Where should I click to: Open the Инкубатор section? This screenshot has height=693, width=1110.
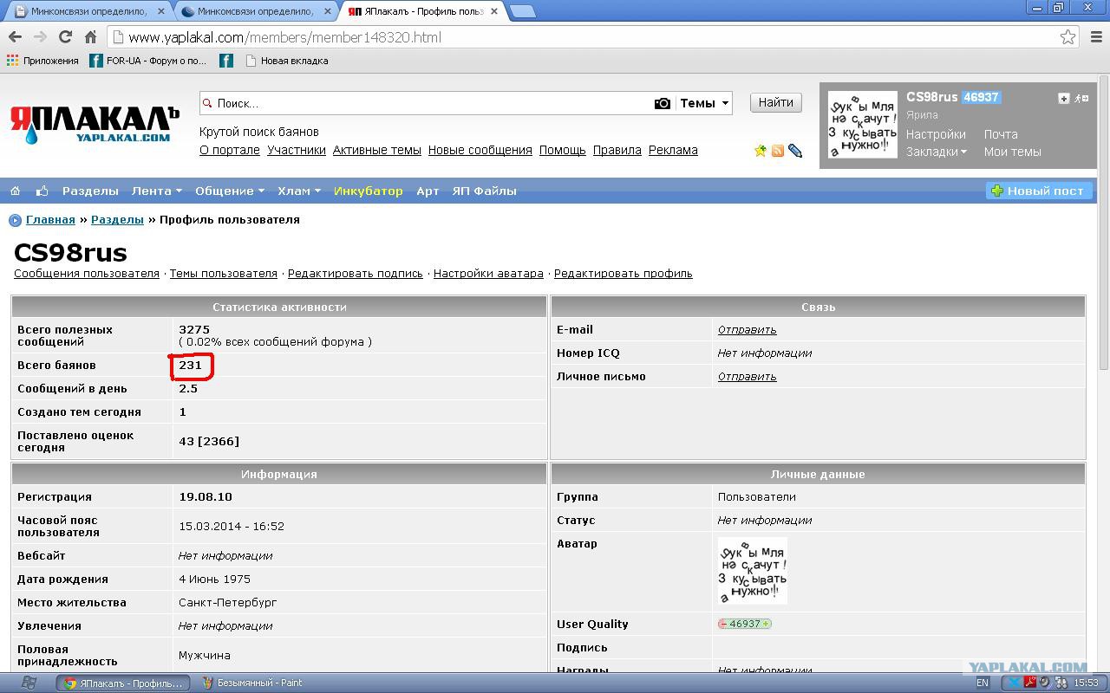[x=369, y=191]
